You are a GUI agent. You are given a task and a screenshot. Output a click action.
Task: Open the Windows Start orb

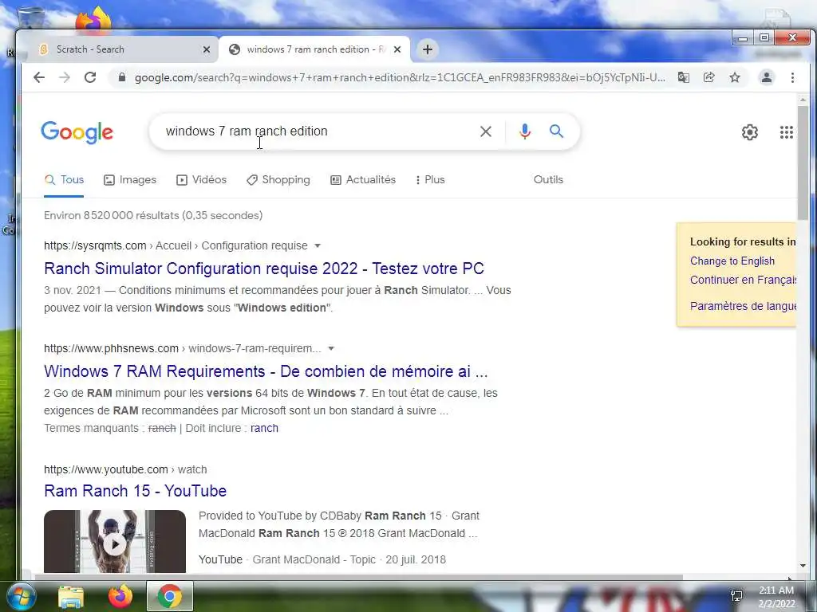20,596
